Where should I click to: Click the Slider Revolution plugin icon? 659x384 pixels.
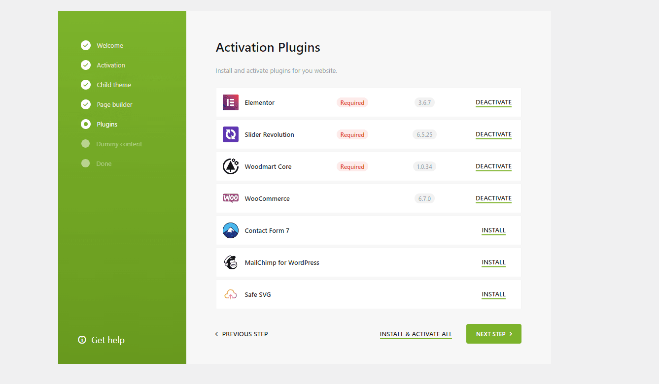point(230,134)
